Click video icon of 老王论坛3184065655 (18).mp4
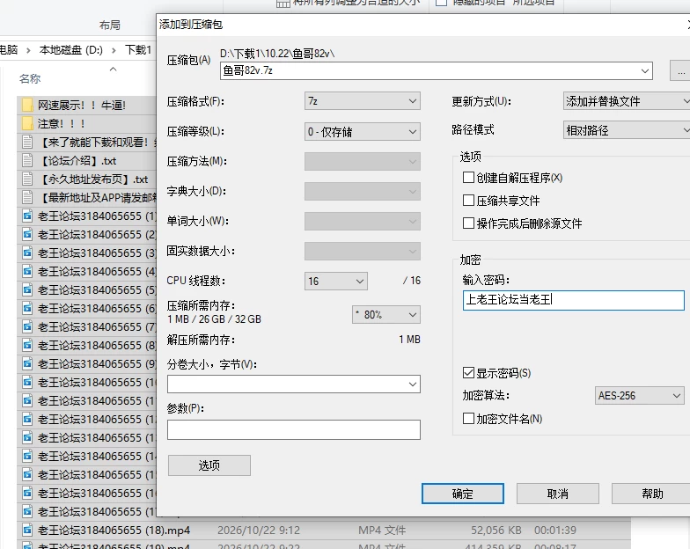 27,530
